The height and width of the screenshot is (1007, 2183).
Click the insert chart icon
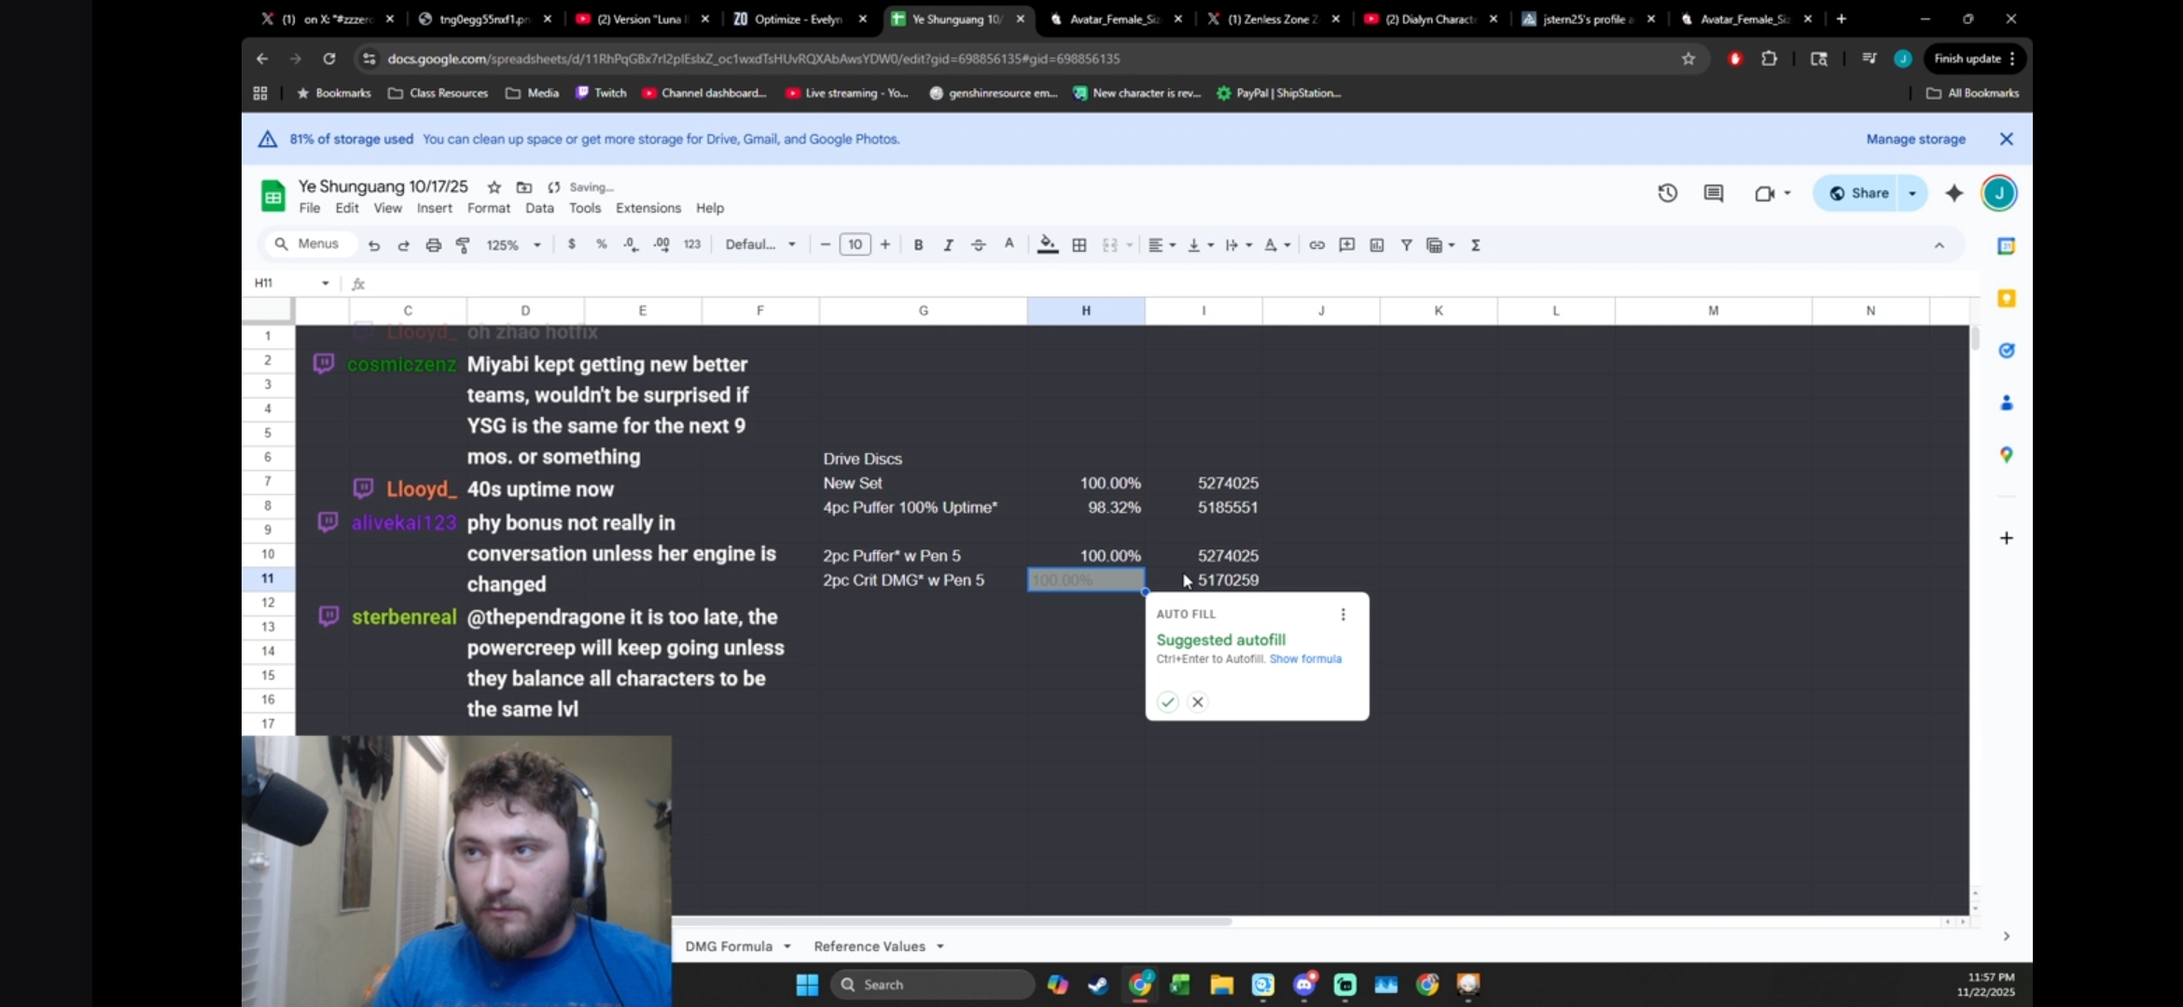1376,245
